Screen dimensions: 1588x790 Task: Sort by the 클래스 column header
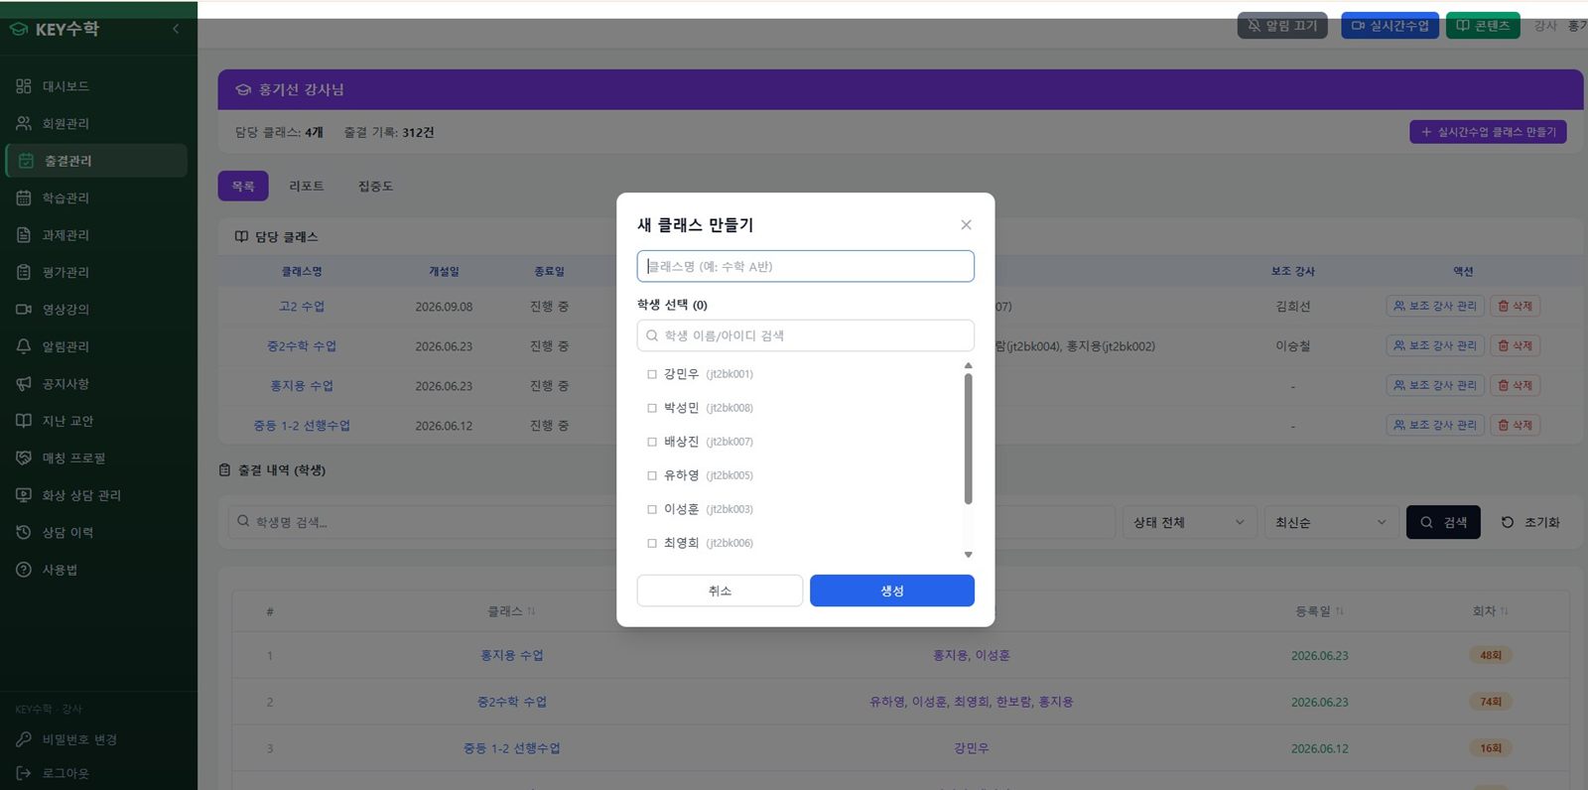click(511, 611)
